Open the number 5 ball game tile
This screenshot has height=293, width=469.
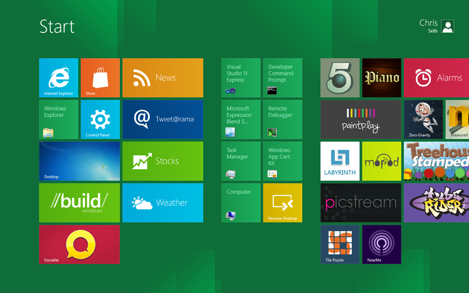pyautogui.click(x=340, y=78)
